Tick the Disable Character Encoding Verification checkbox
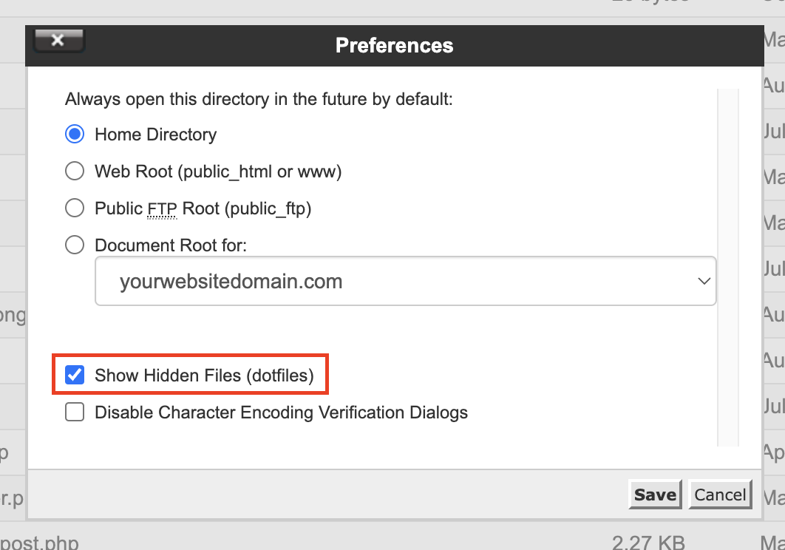 (75, 412)
